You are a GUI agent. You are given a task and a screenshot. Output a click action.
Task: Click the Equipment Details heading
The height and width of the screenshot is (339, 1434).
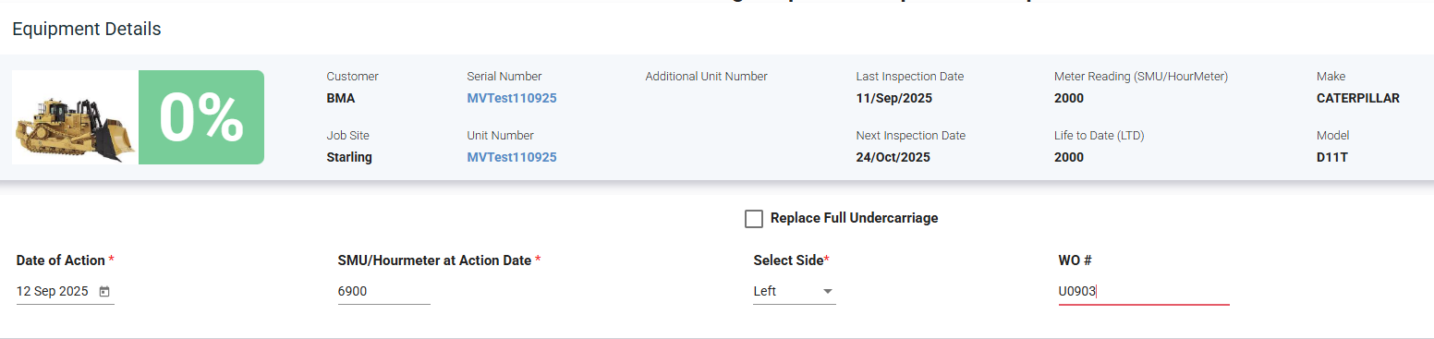pos(87,29)
